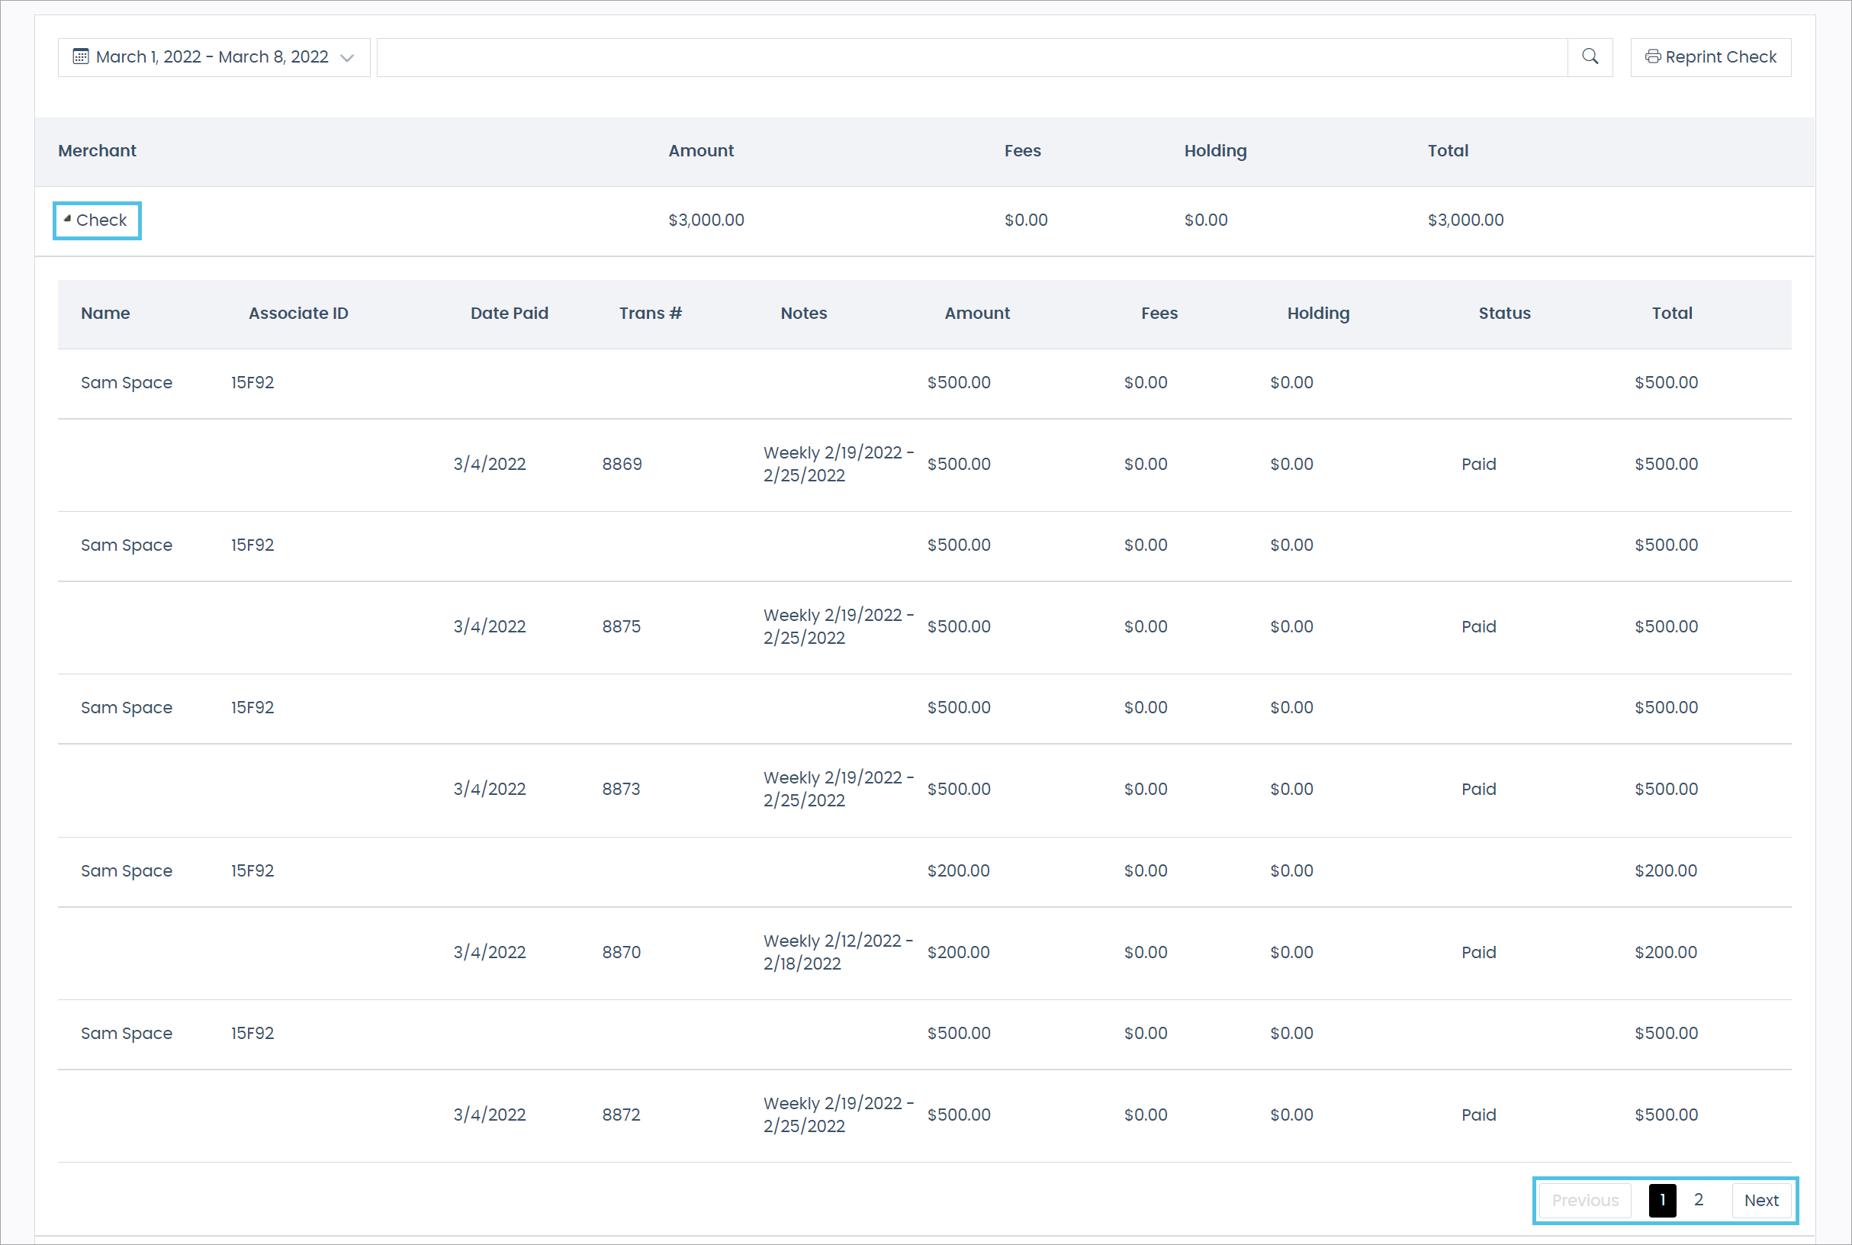Select current page 1 indicator
Image resolution: width=1852 pixels, height=1245 pixels.
pos(1661,1200)
